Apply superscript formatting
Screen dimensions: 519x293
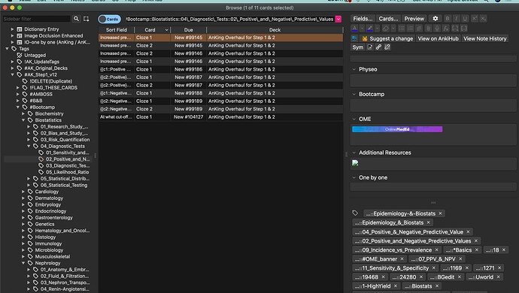475,19
